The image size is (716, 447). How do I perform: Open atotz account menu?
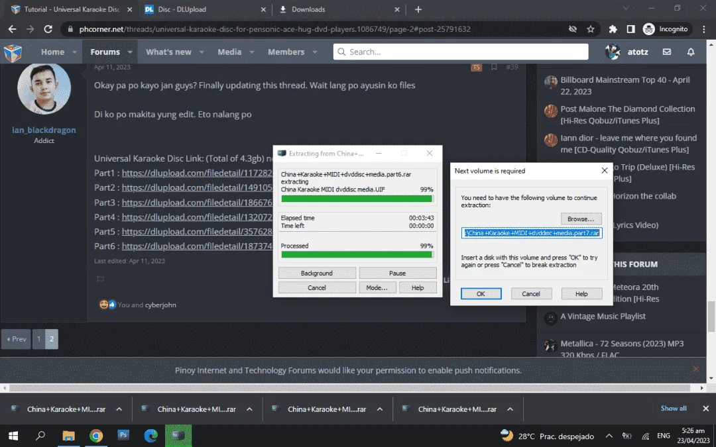(x=627, y=52)
